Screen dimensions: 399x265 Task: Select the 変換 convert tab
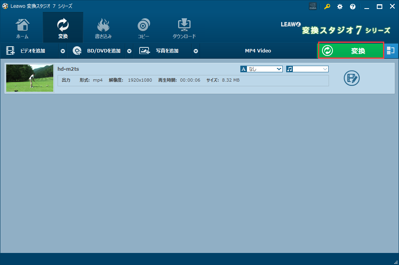point(63,28)
